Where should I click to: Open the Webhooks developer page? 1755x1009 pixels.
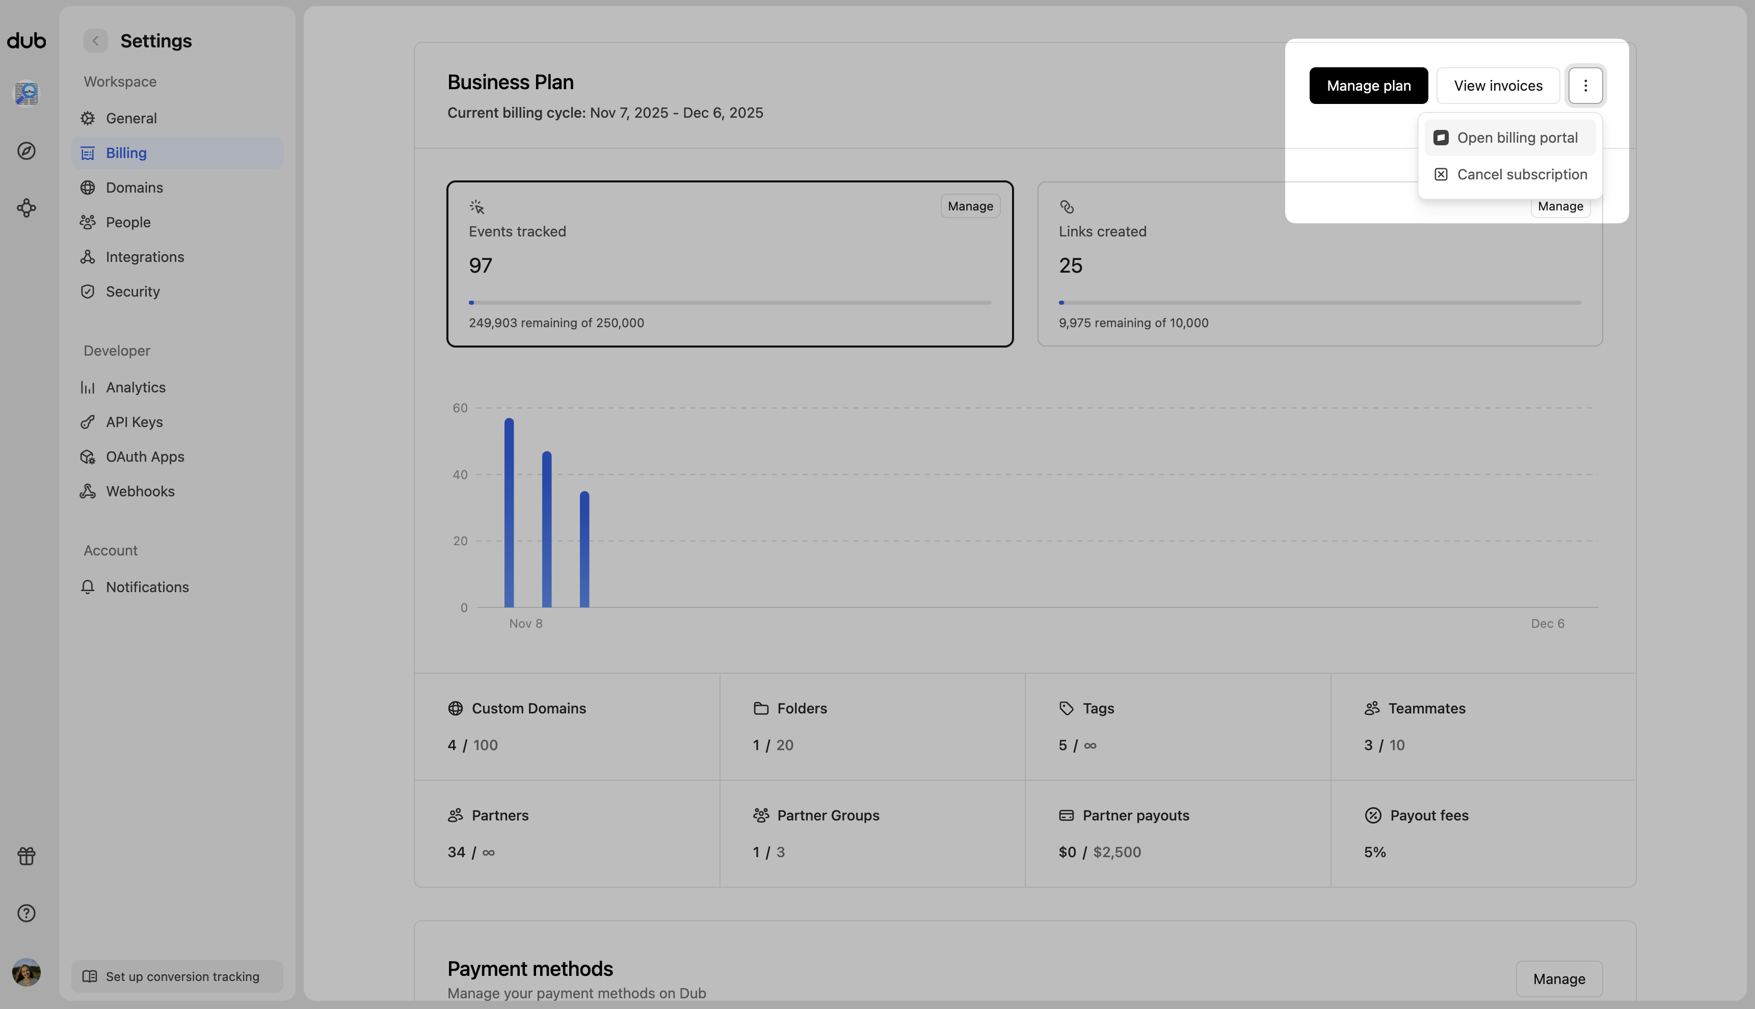(x=140, y=491)
